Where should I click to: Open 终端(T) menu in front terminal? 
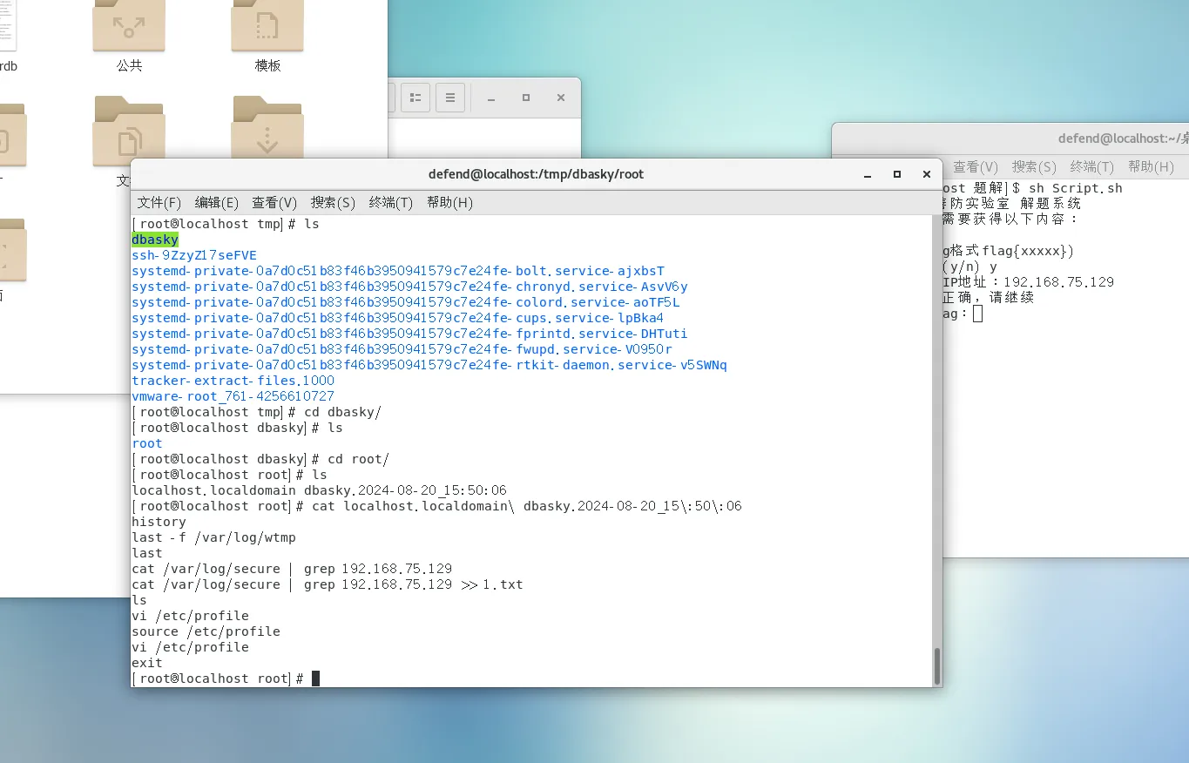click(x=391, y=202)
